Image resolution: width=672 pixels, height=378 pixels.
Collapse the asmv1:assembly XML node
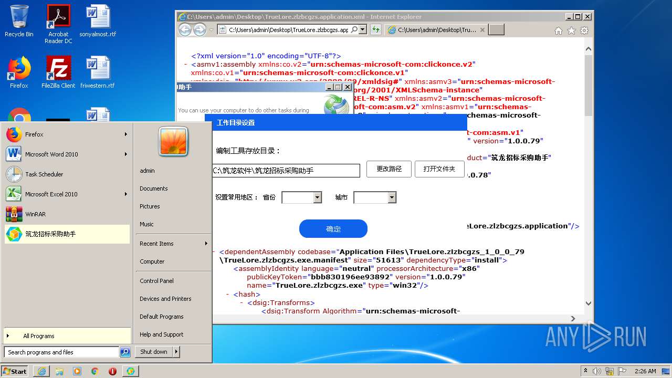click(186, 64)
